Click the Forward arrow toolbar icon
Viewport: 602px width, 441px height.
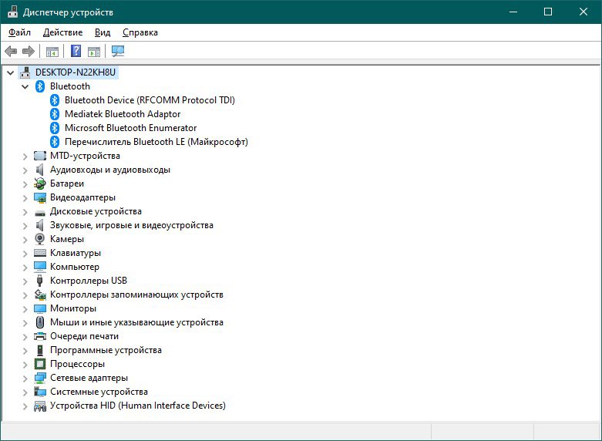coord(29,51)
